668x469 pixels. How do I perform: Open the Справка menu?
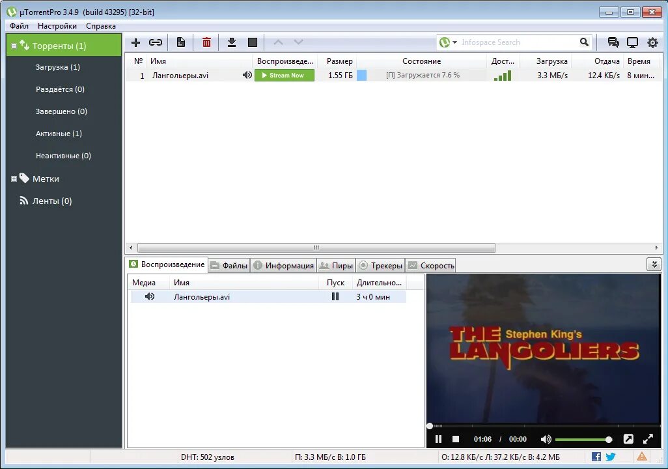coord(100,26)
